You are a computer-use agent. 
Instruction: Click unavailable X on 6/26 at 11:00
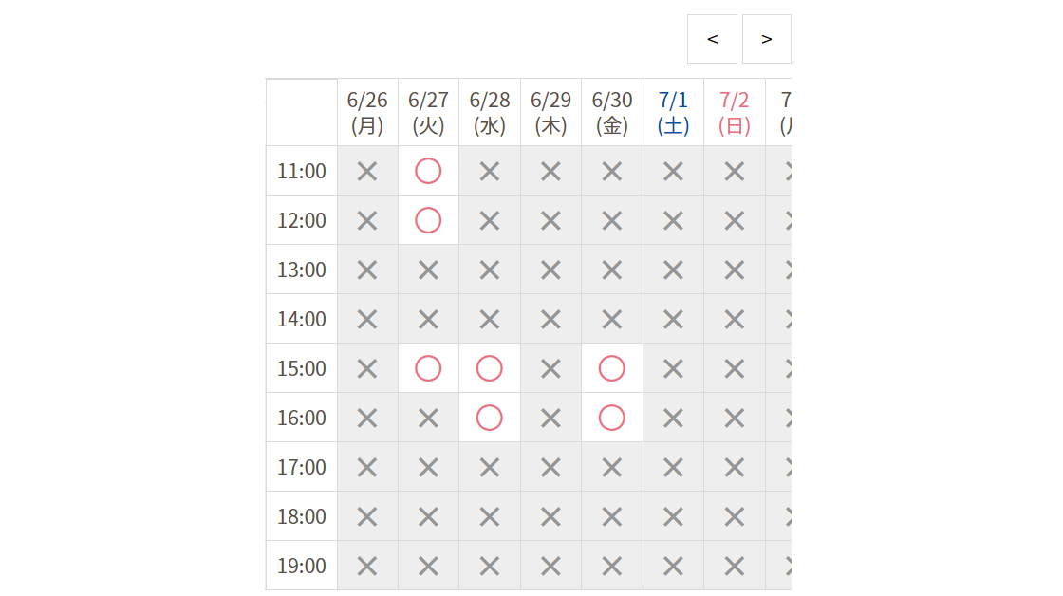[367, 171]
